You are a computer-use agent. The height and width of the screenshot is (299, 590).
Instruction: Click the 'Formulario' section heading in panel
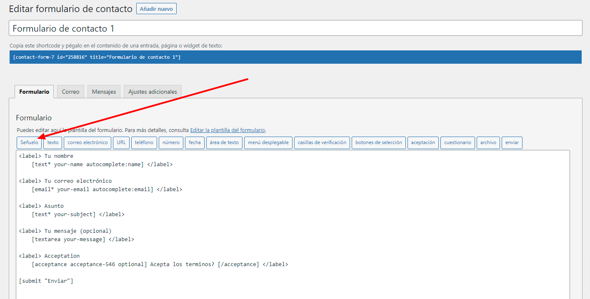click(34, 118)
